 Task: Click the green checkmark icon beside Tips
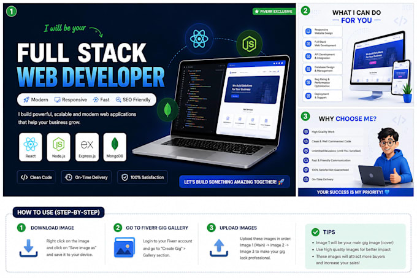(x=315, y=232)
